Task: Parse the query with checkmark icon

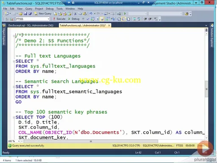Action: click(88, 19)
